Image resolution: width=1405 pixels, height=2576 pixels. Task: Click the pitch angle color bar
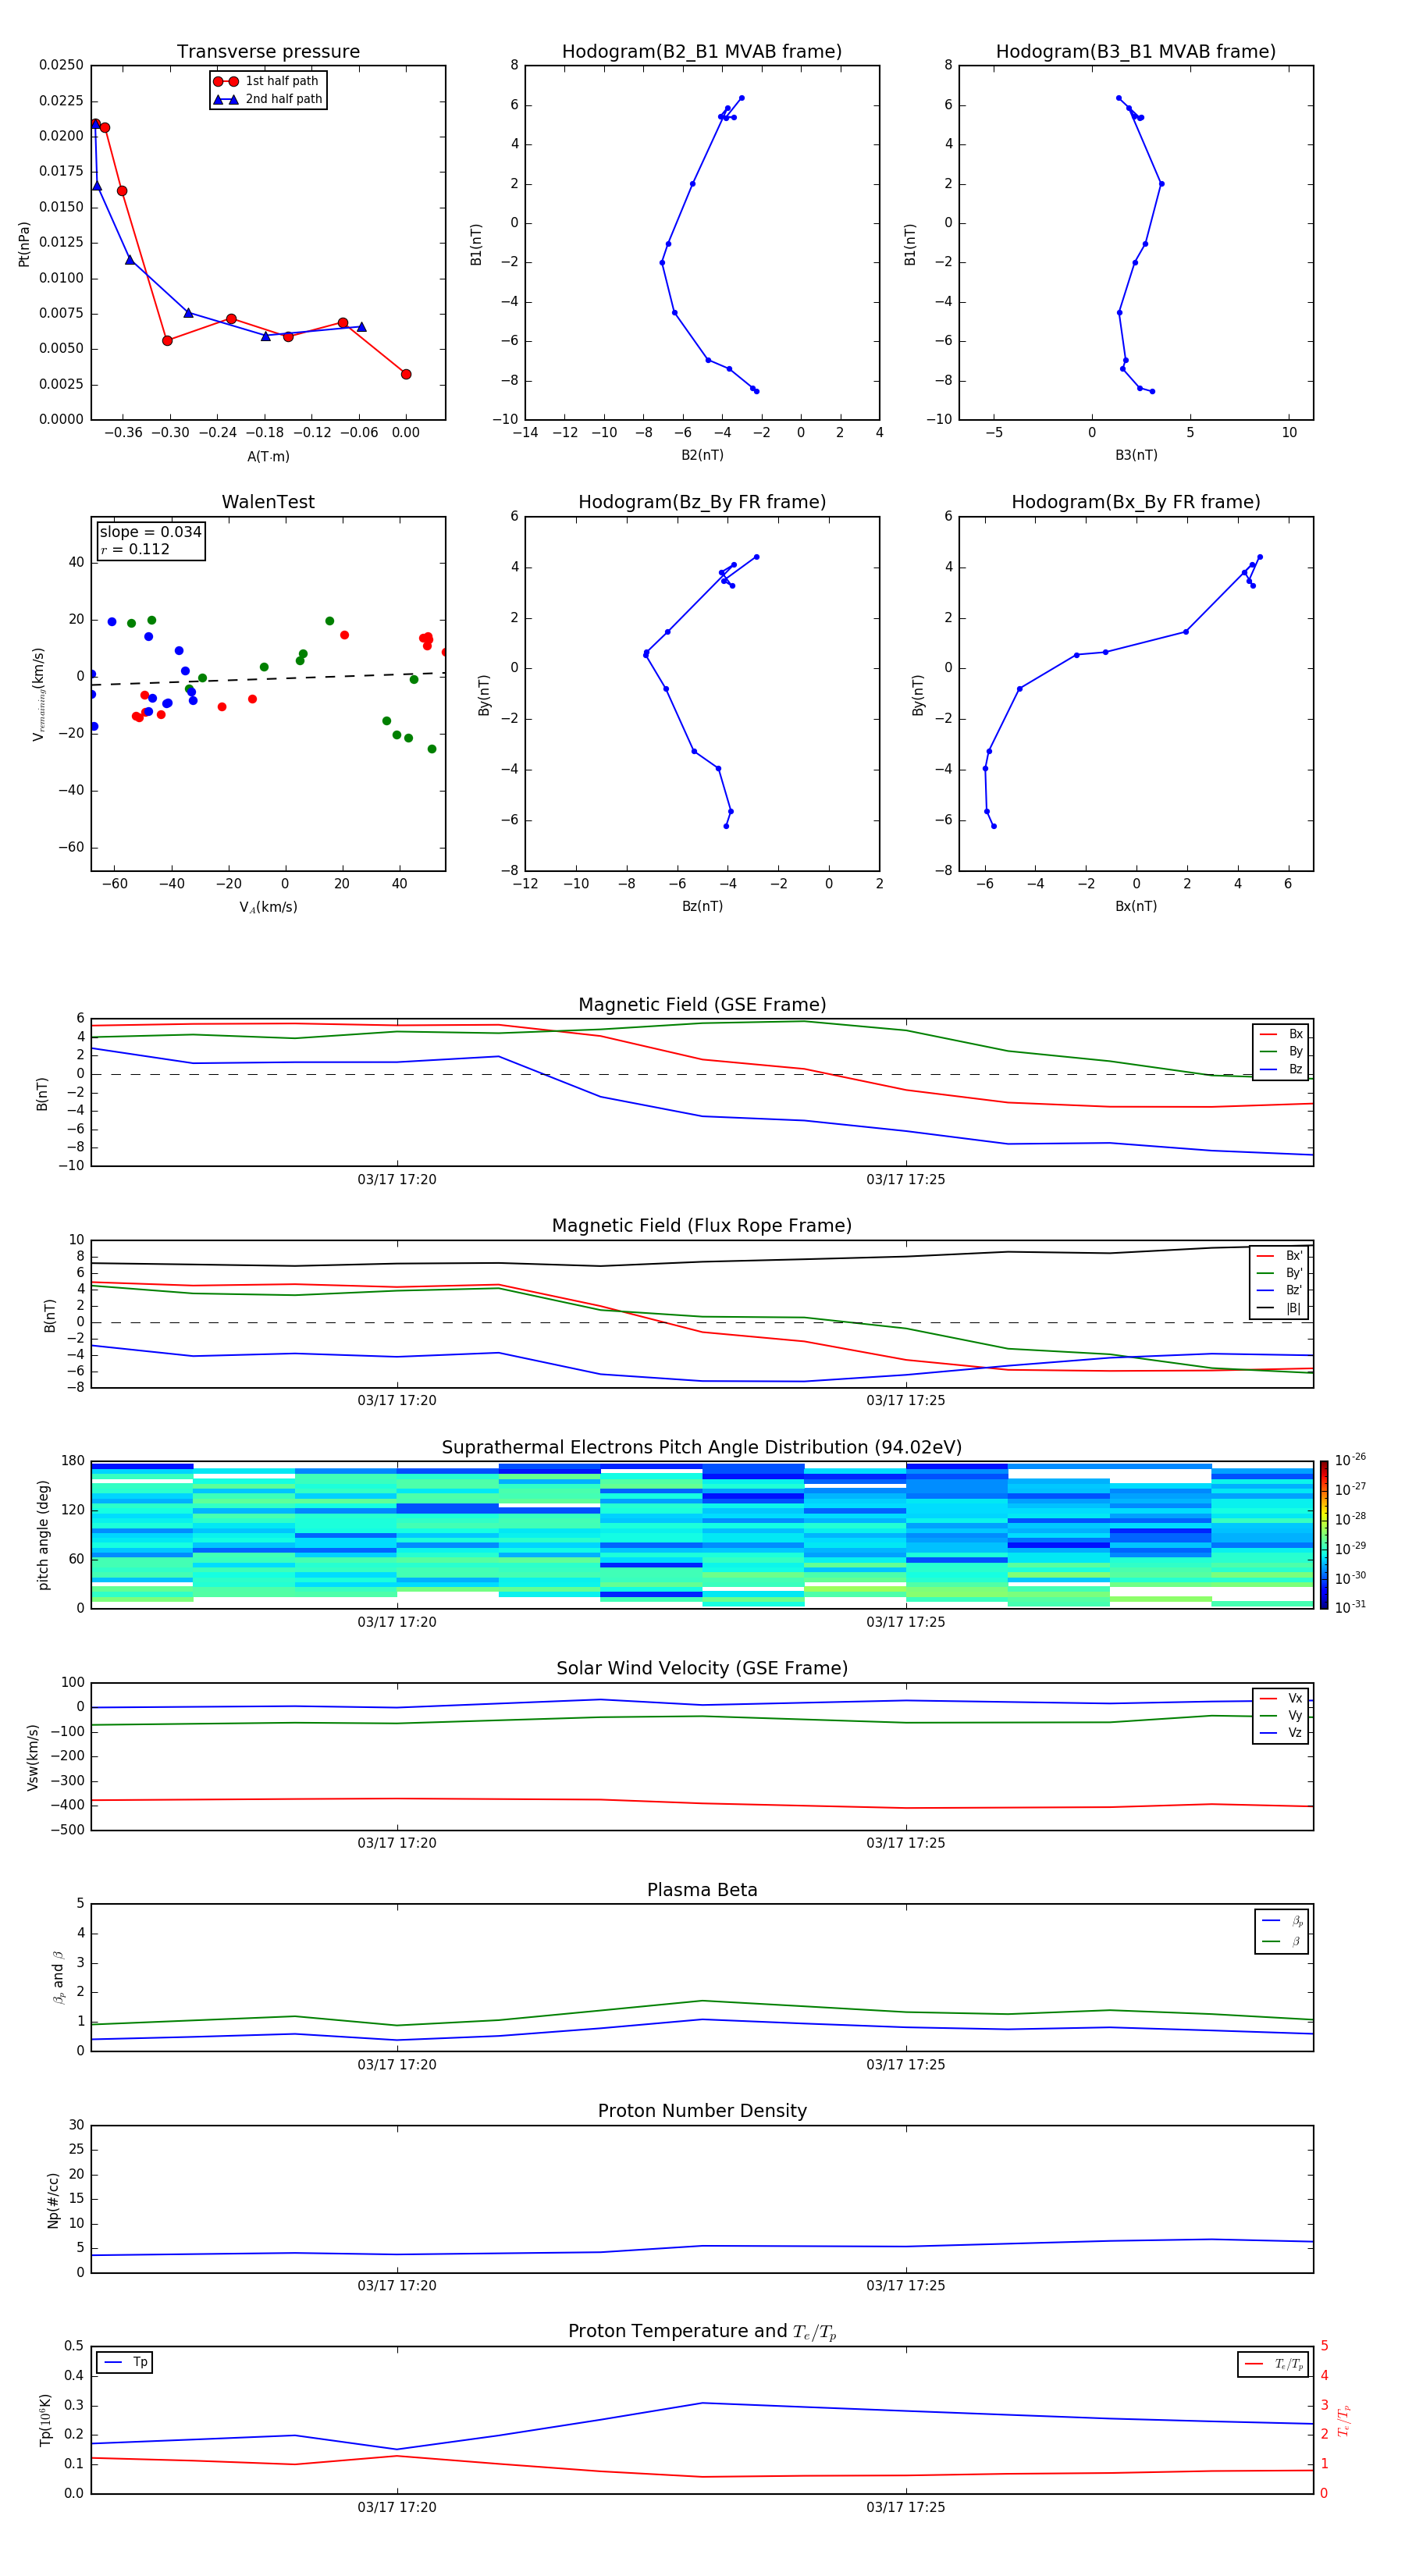tap(1324, 1534)
